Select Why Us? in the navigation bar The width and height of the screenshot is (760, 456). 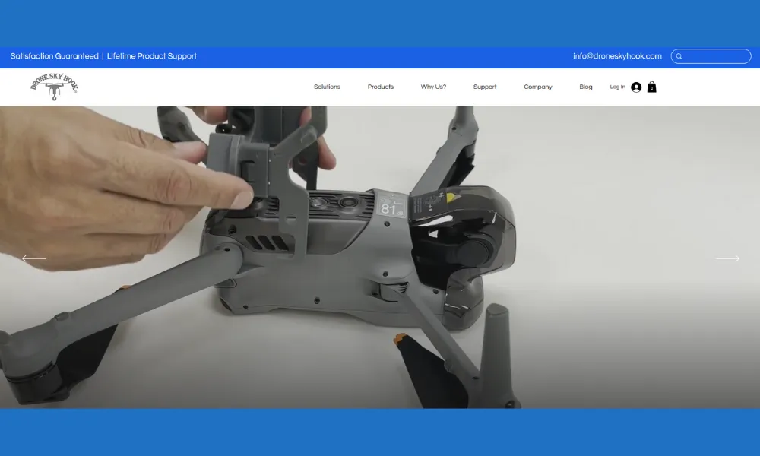(x=433, y=87)
